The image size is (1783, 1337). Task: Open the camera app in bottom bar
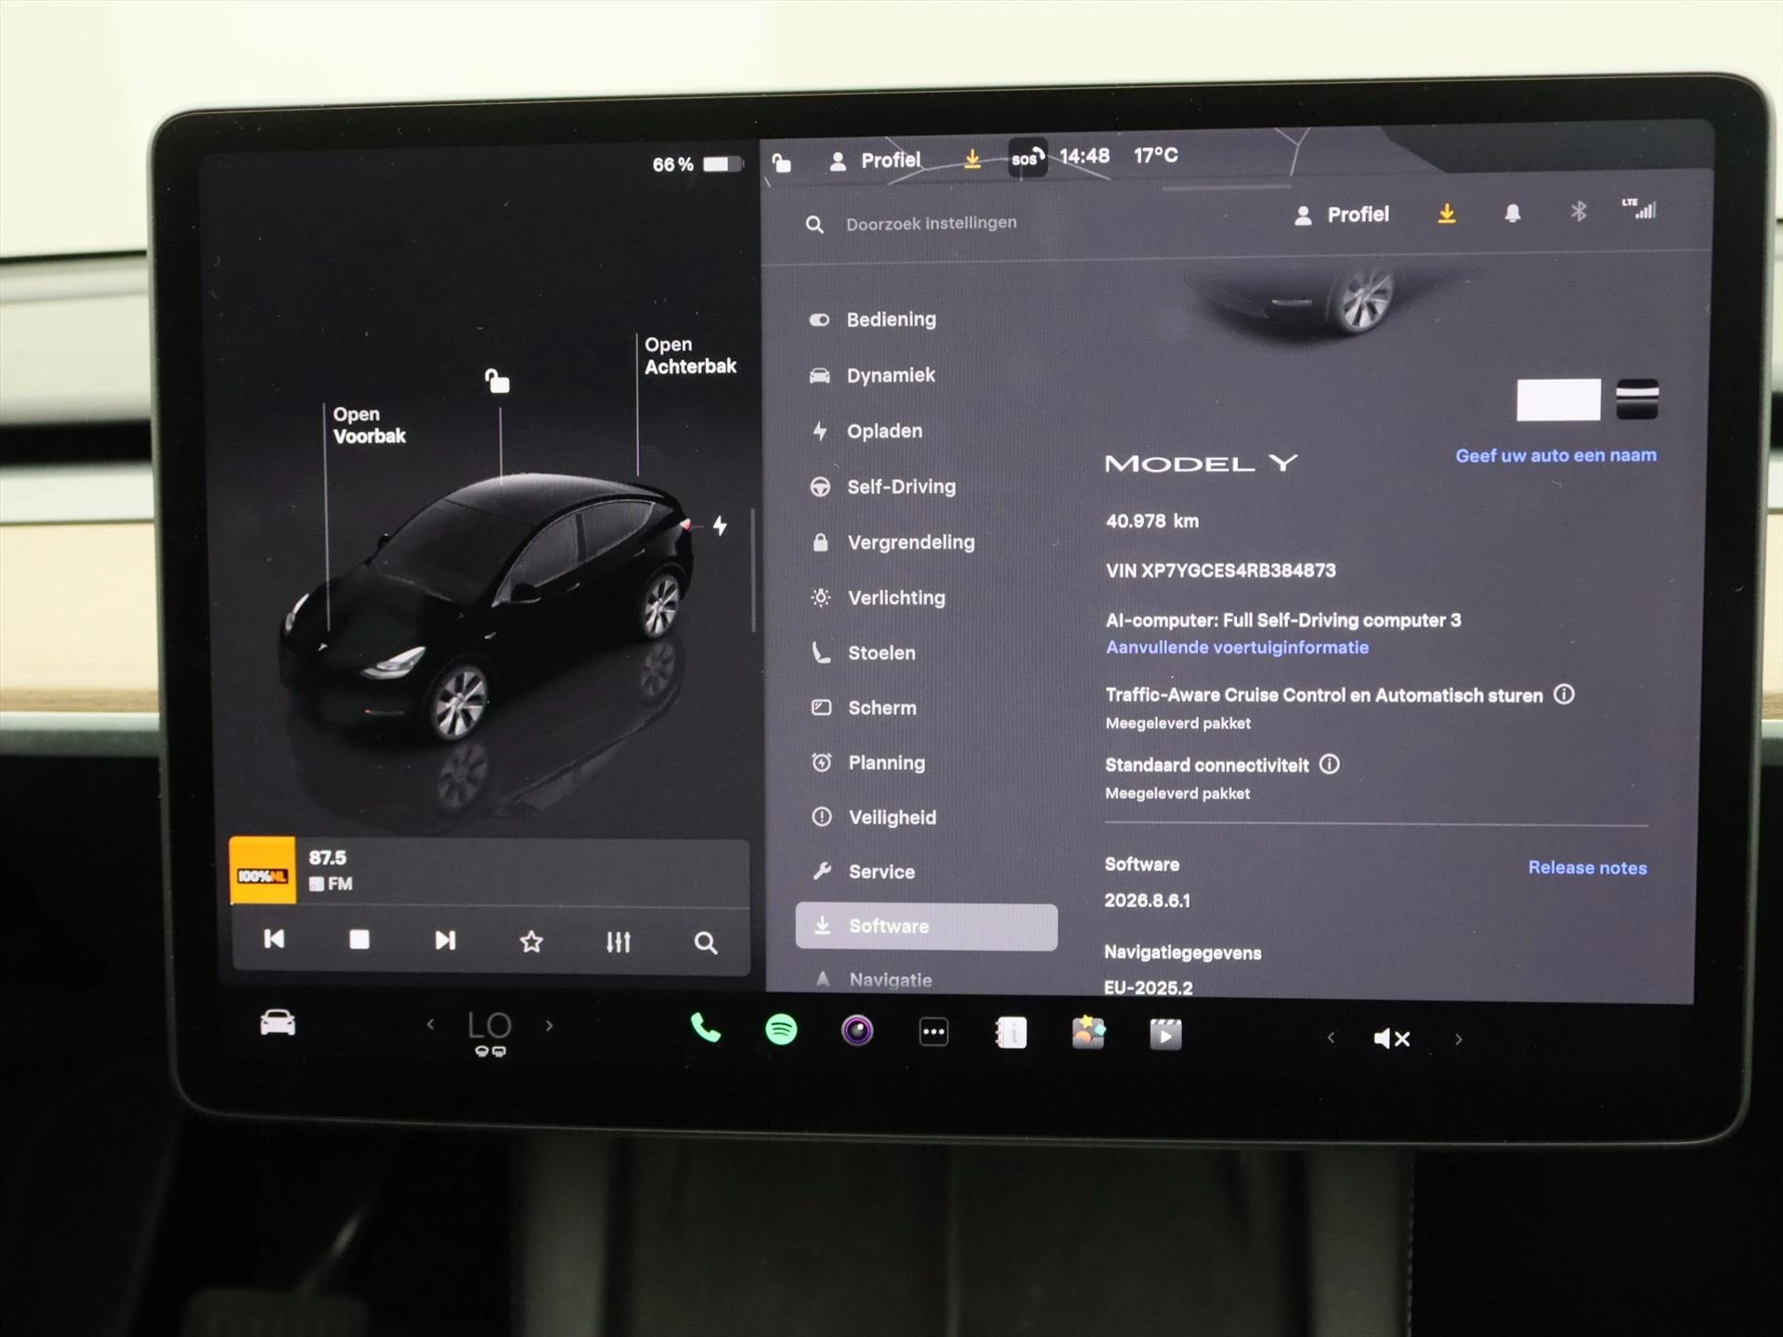pos(857,1031)
